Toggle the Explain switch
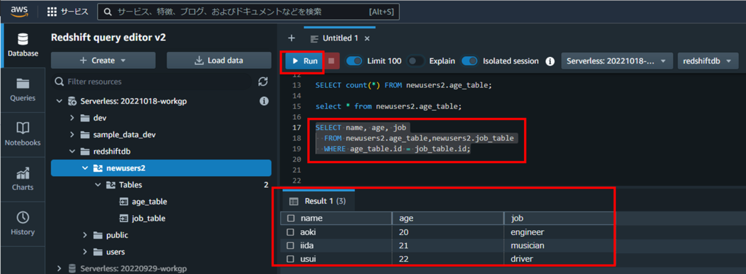 point(416,61)
